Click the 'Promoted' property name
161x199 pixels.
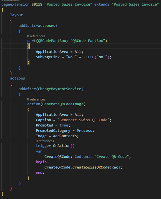[44, 125]
